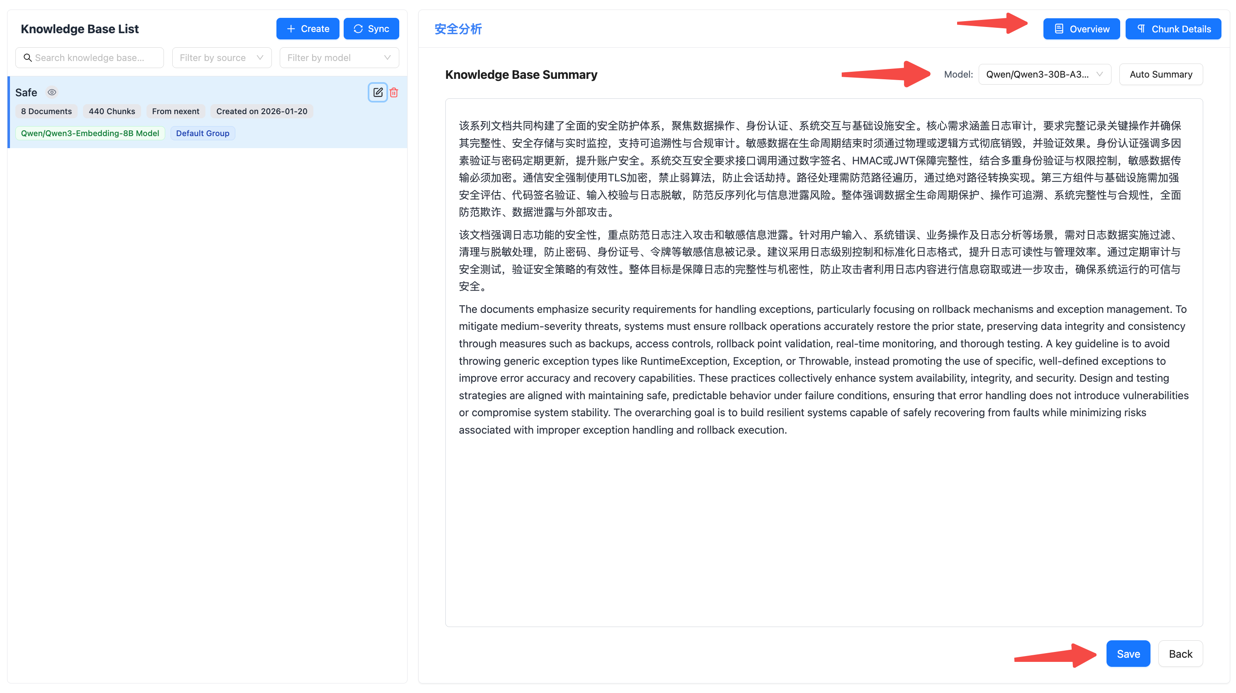Click the Sync refresh icon
This screenshot has width=1236, height=693.
click(x=358, y=29)
